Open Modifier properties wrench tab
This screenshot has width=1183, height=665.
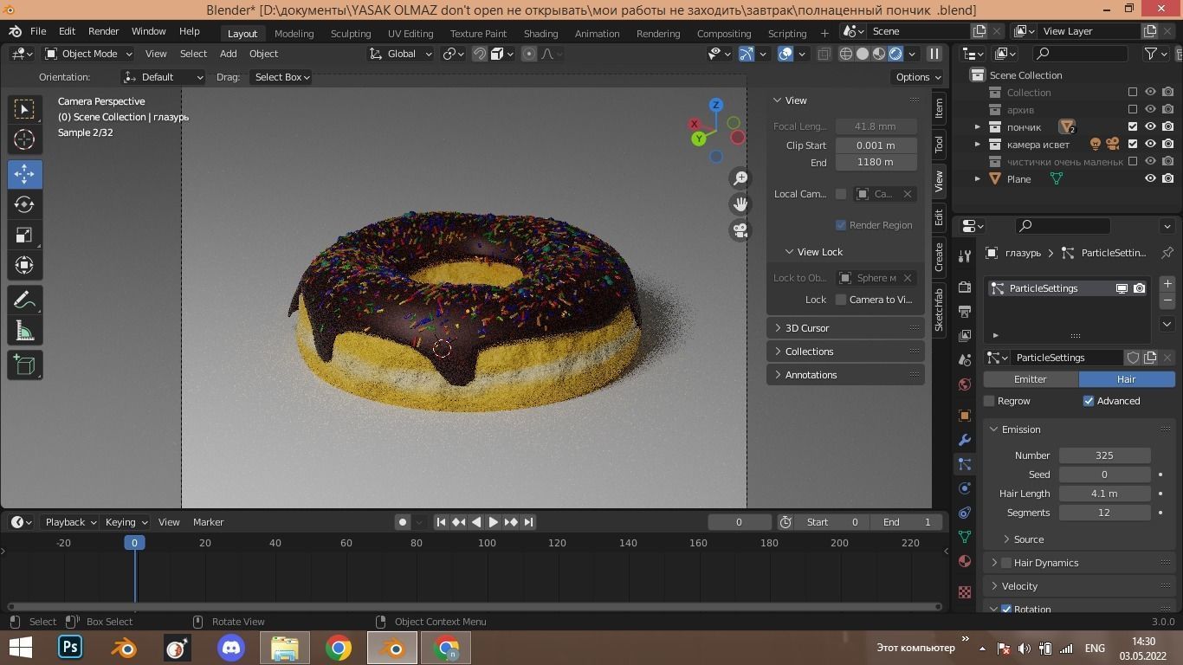click(x=965, y=440)
